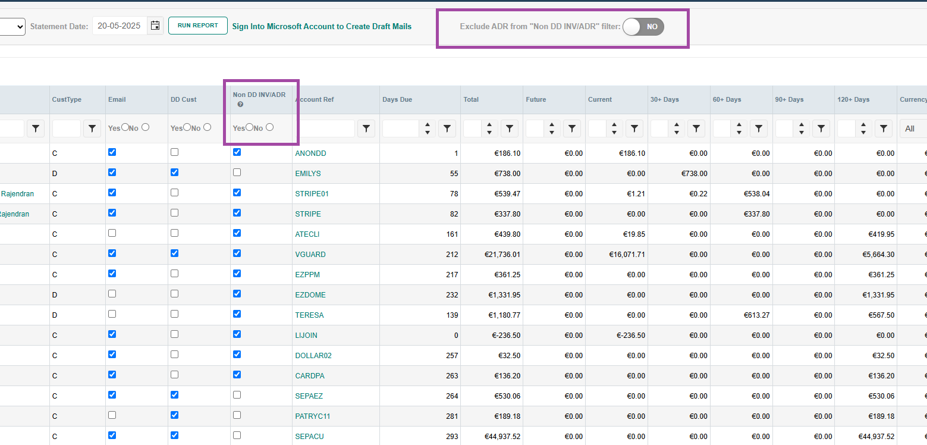Select the Yes radio under Email filter
This screenshot has height=445, width=927.
click(x=125, y=127)
